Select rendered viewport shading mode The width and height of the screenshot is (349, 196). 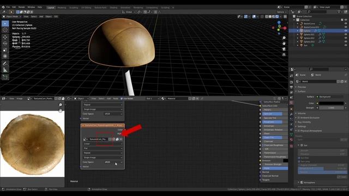coord(277,16)
